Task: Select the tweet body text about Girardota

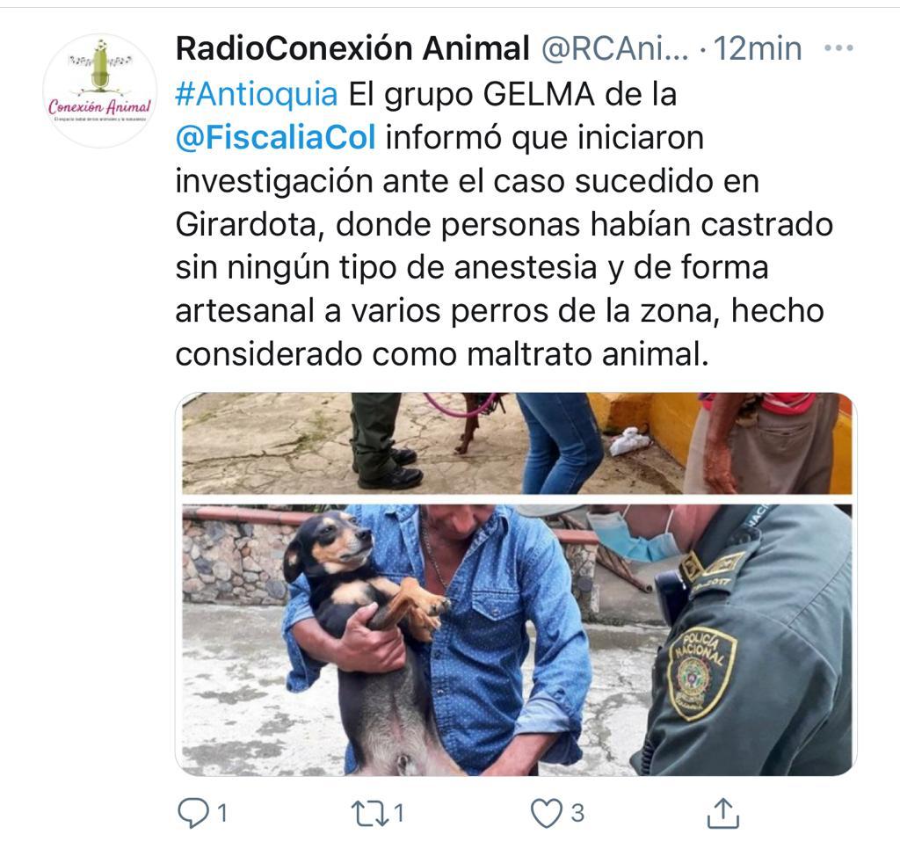Action: click(504, 224)
